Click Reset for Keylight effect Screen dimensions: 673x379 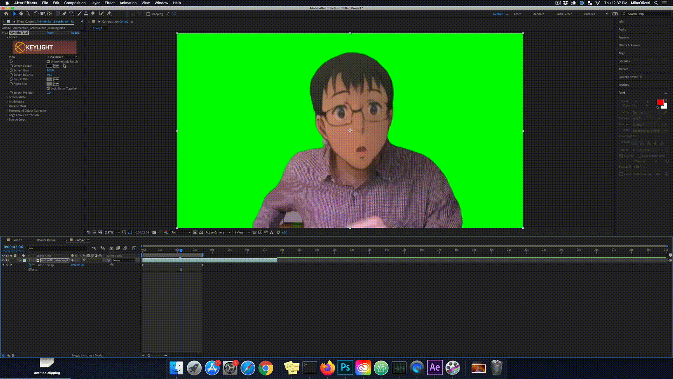50,33
